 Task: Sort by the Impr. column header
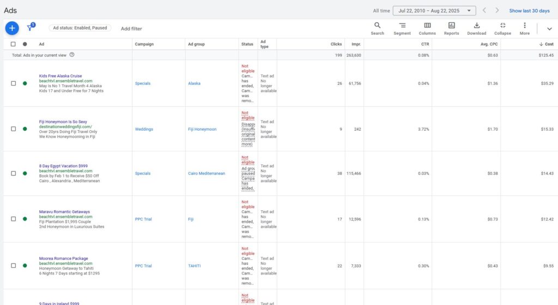356,44
